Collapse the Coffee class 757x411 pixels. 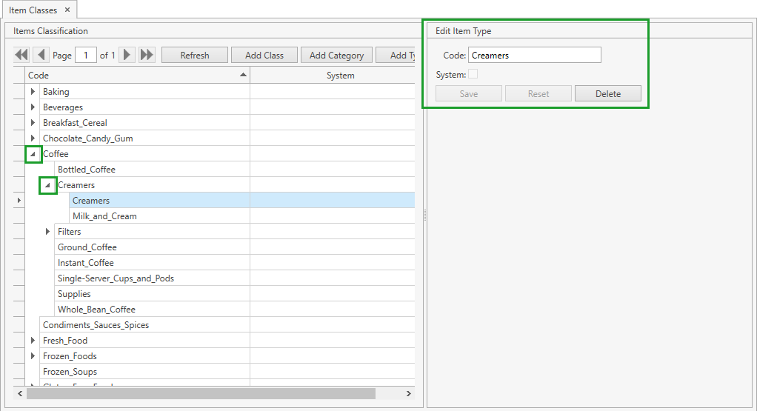coord(33,154)
